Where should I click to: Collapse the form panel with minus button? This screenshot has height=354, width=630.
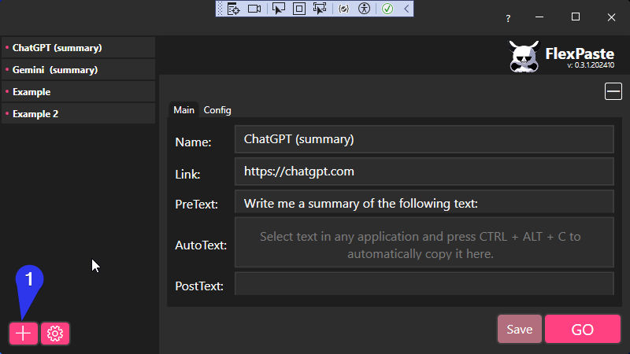[x=613, y=92]
